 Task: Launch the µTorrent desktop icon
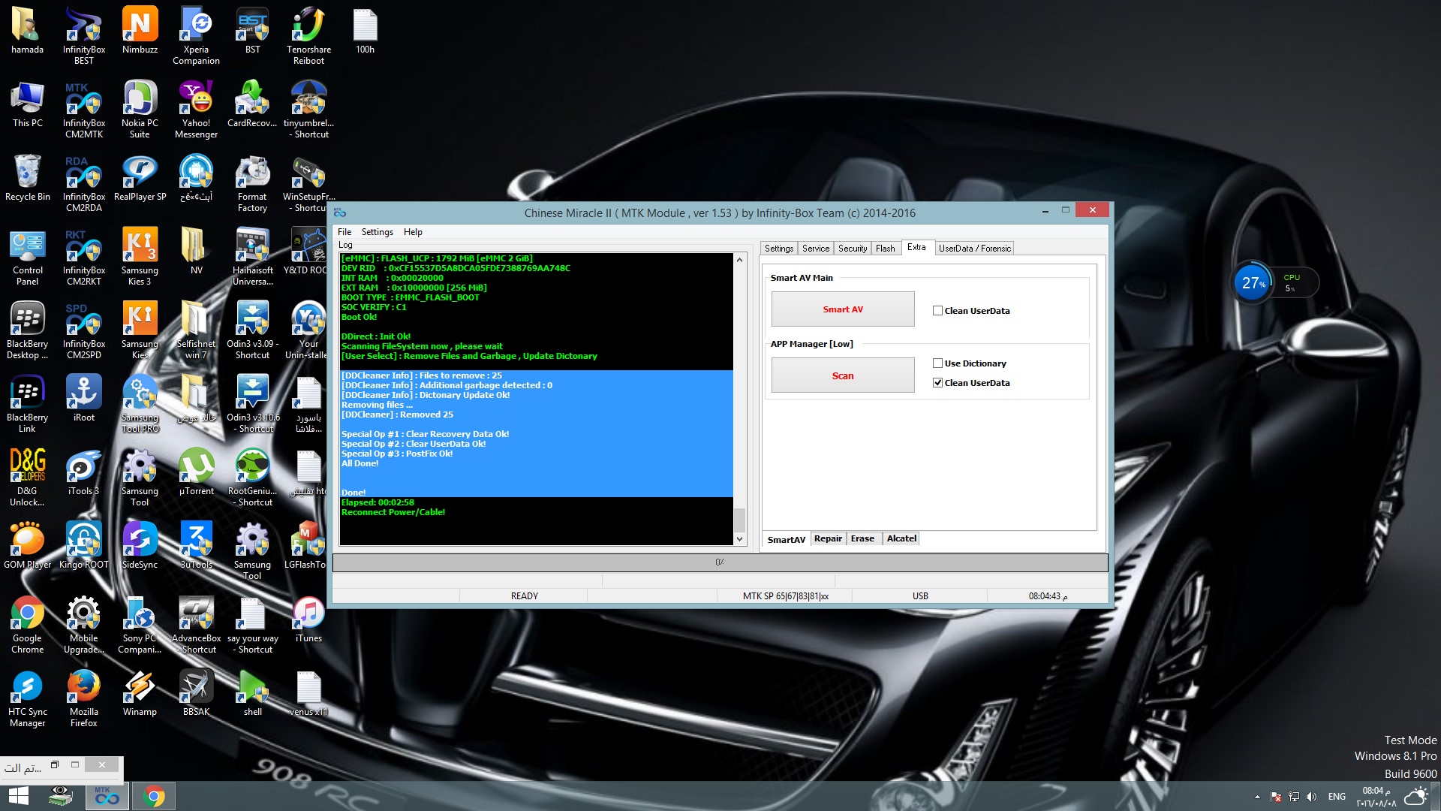coord(197,472)
